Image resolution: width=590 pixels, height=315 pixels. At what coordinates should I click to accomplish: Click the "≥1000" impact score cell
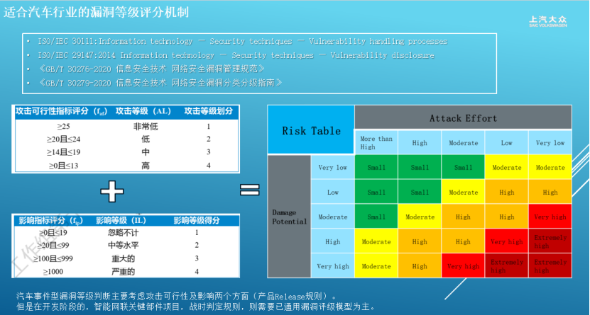[53, 272]
